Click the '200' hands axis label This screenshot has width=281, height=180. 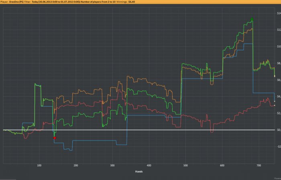pos(76,166)
